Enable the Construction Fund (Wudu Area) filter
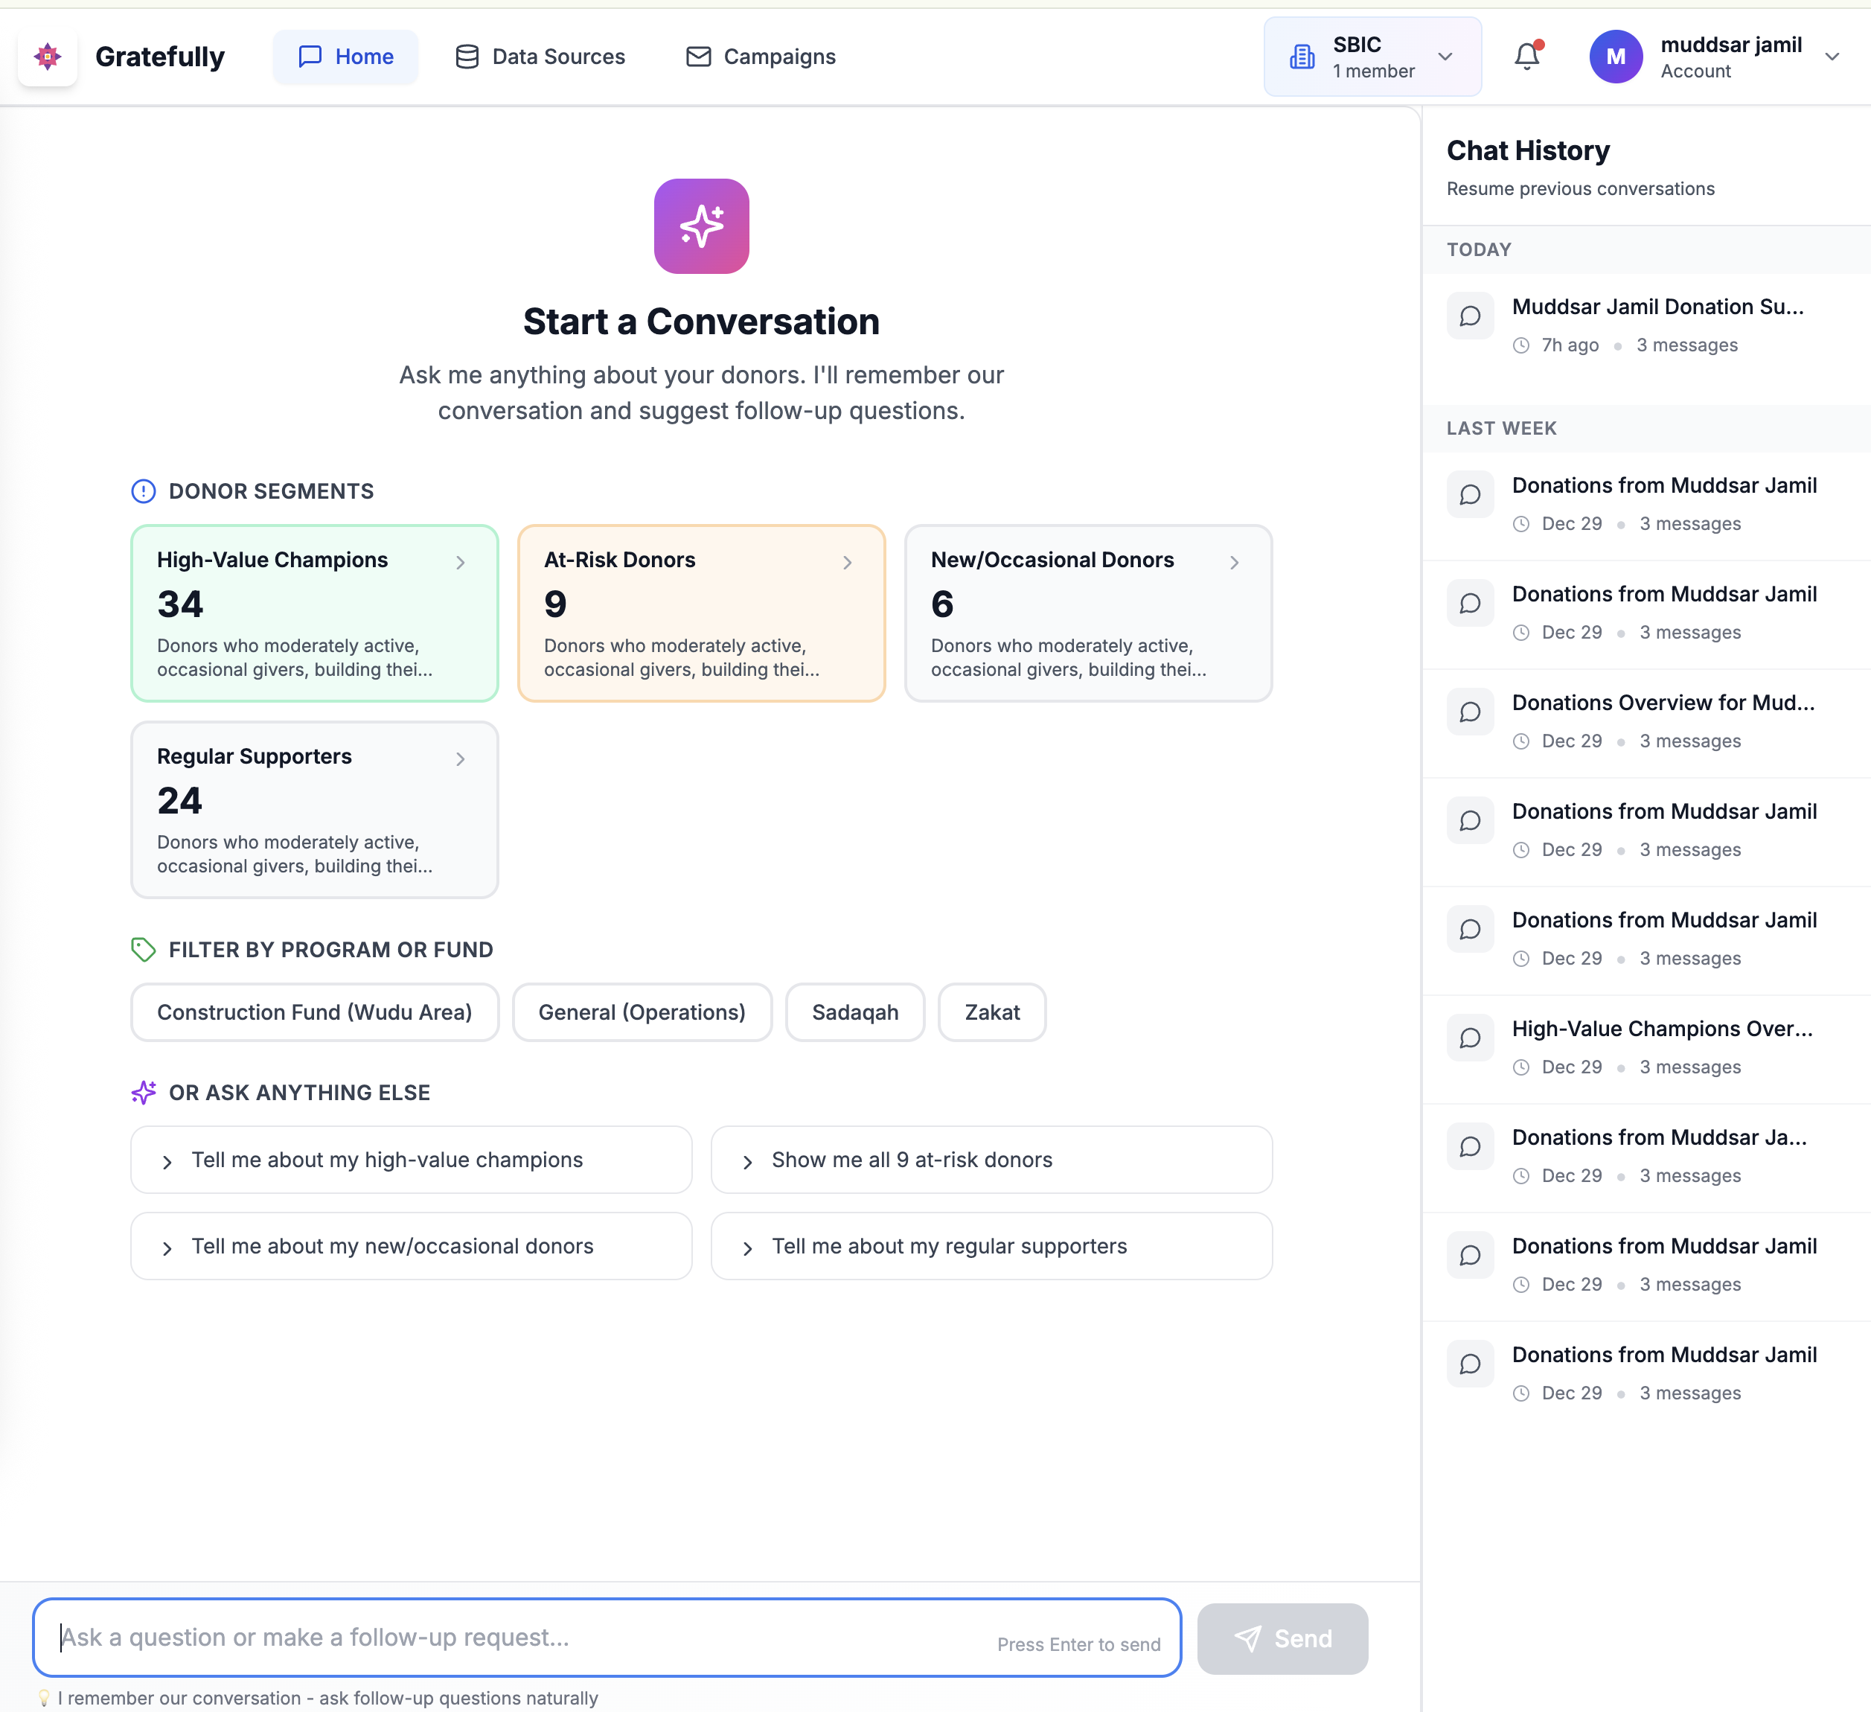Viewport: 1871px width, 1712px height. pyautogui.click(x=315, y=1012)
